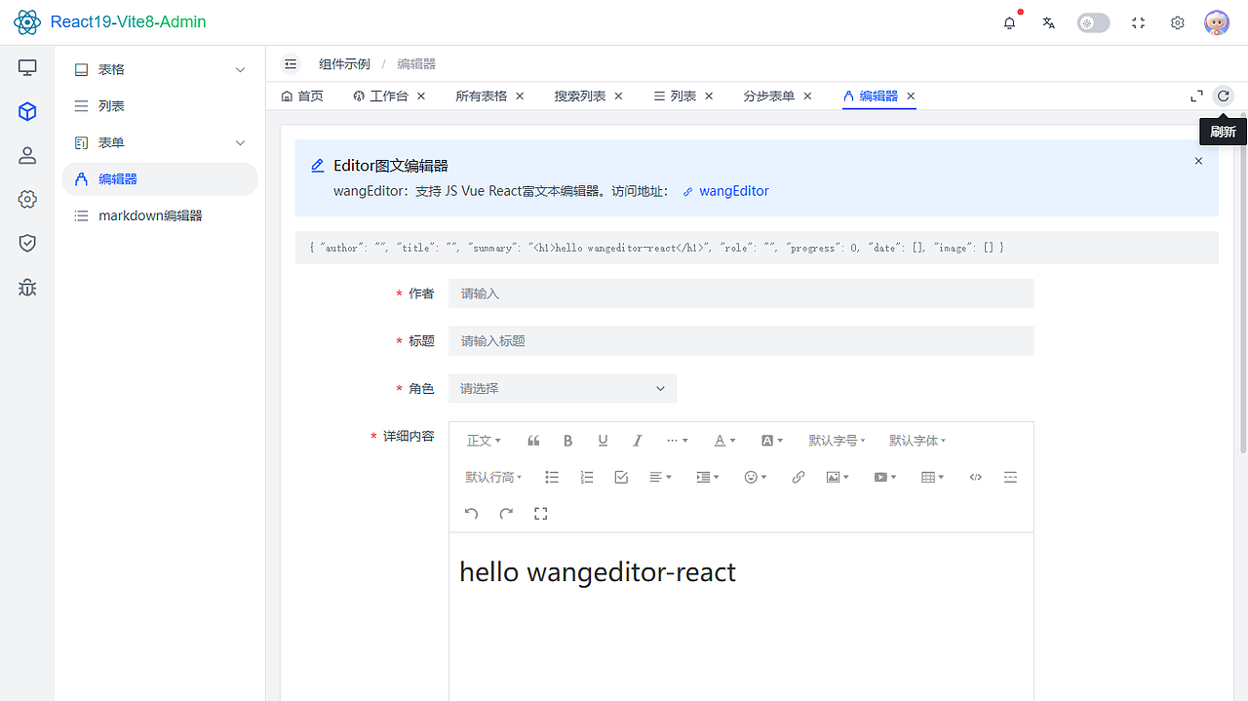Insert a numbered list
The height and width of the screenshot is (701, 1248).
pos(587,477)
